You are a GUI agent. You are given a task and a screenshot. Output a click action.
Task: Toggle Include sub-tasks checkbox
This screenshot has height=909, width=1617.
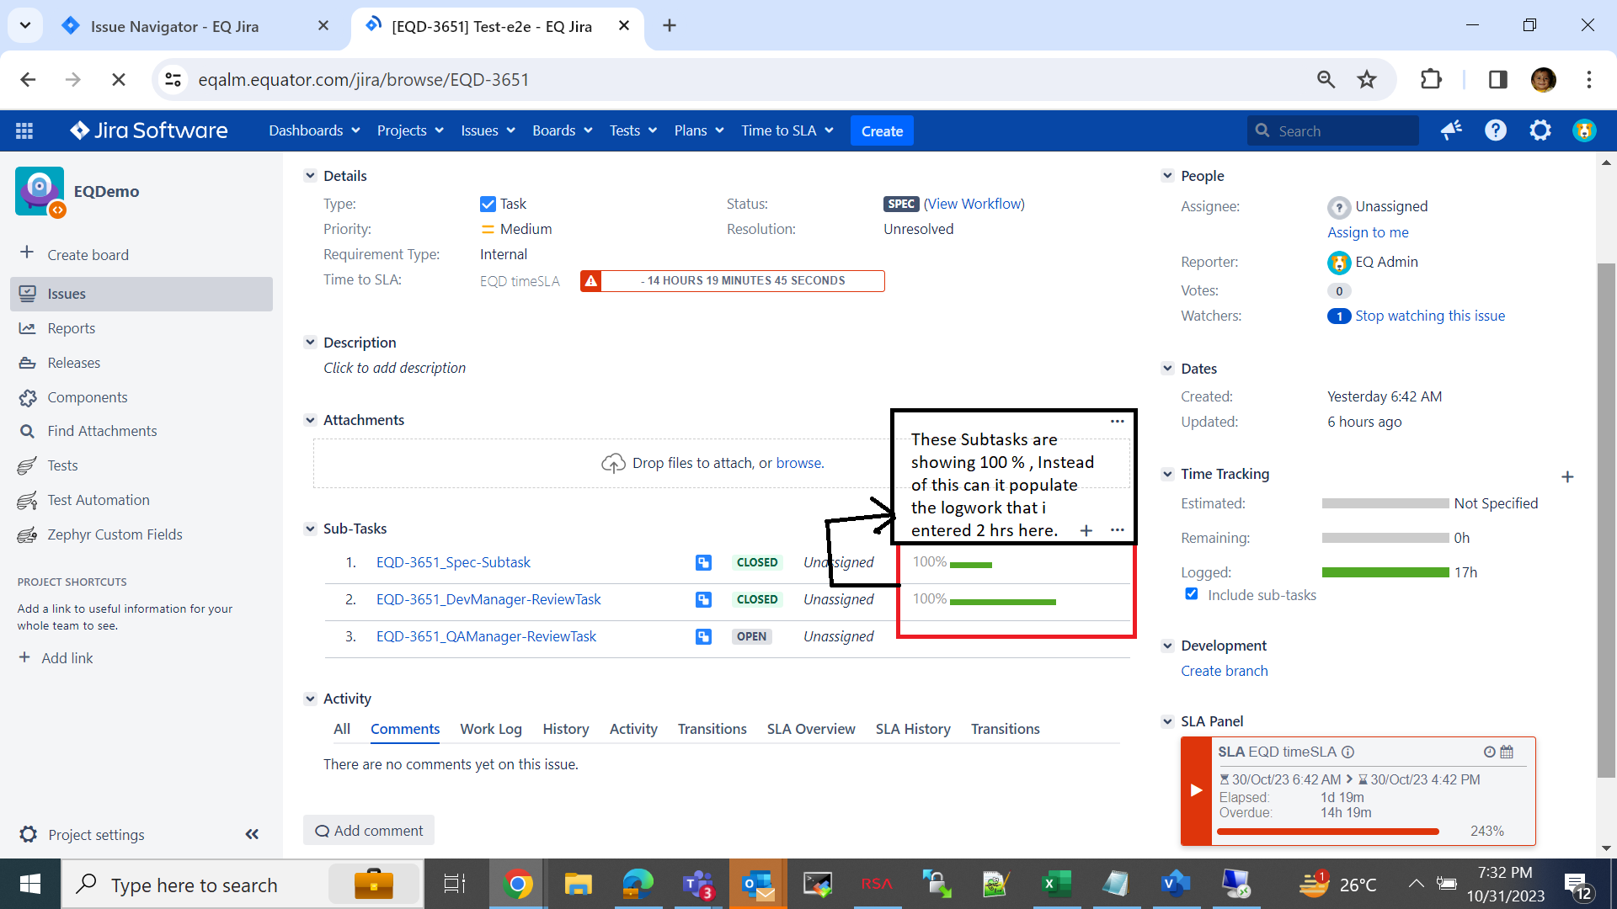tap(1192, 594)
